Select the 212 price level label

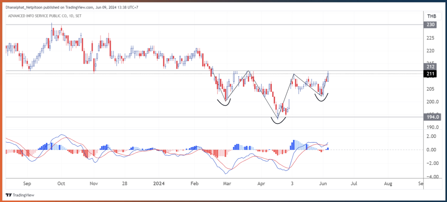(431, 66)
